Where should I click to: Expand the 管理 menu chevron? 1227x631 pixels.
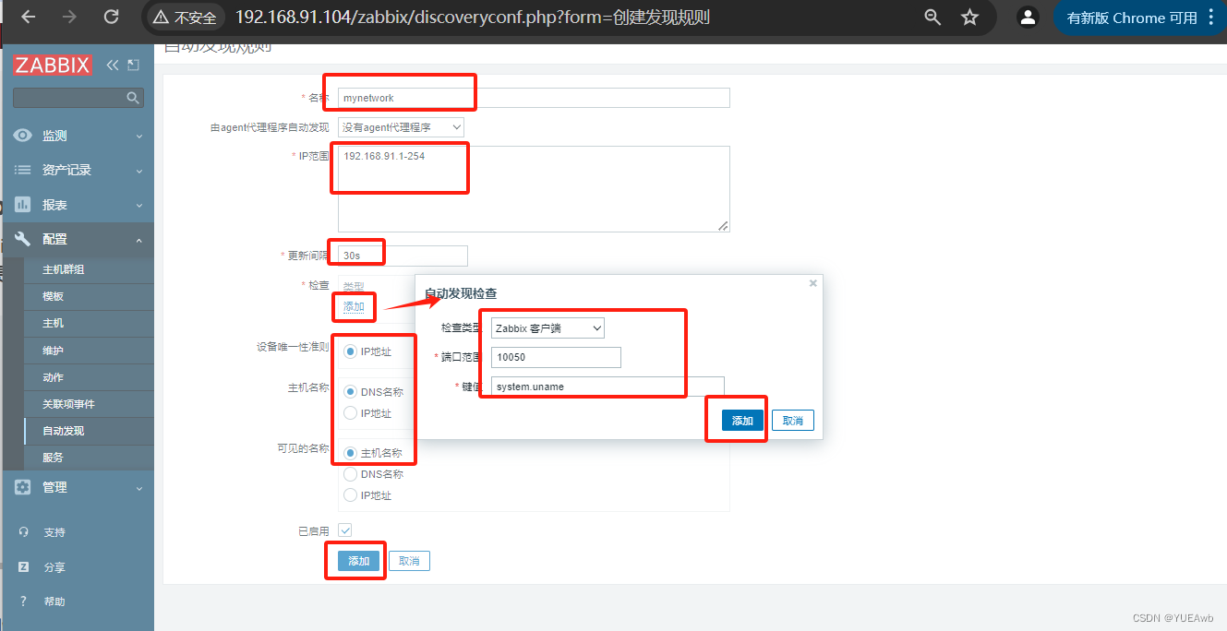(139, 488)
